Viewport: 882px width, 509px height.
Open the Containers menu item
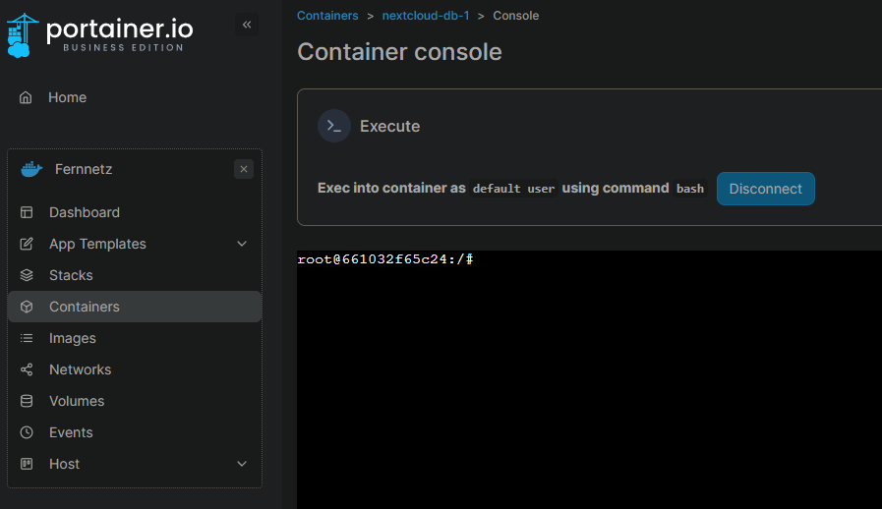pyautogui.click(x=85, y=307)
